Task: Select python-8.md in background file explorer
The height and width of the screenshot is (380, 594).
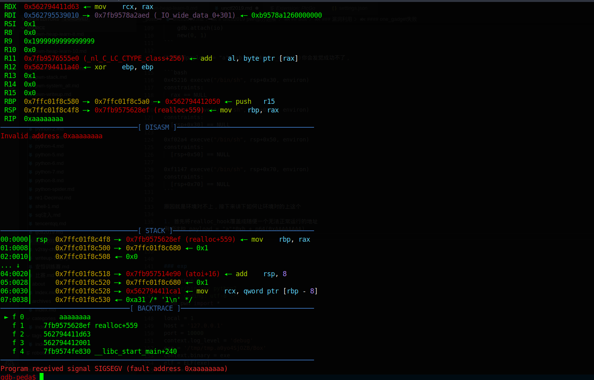Action: click(x=49, y=181)
